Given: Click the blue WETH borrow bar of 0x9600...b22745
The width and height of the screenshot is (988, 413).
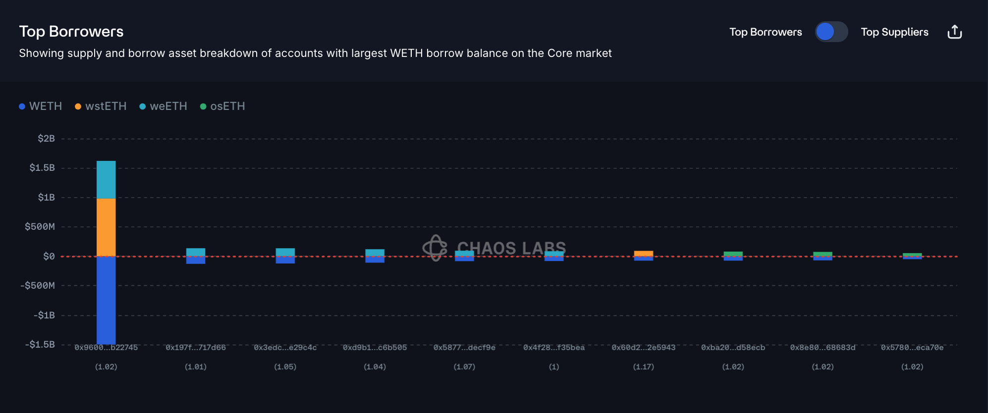Looking at the screenshot, I should pos(106,300).
